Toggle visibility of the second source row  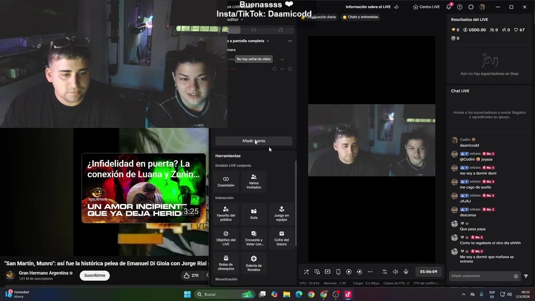(x=282, y=69)
